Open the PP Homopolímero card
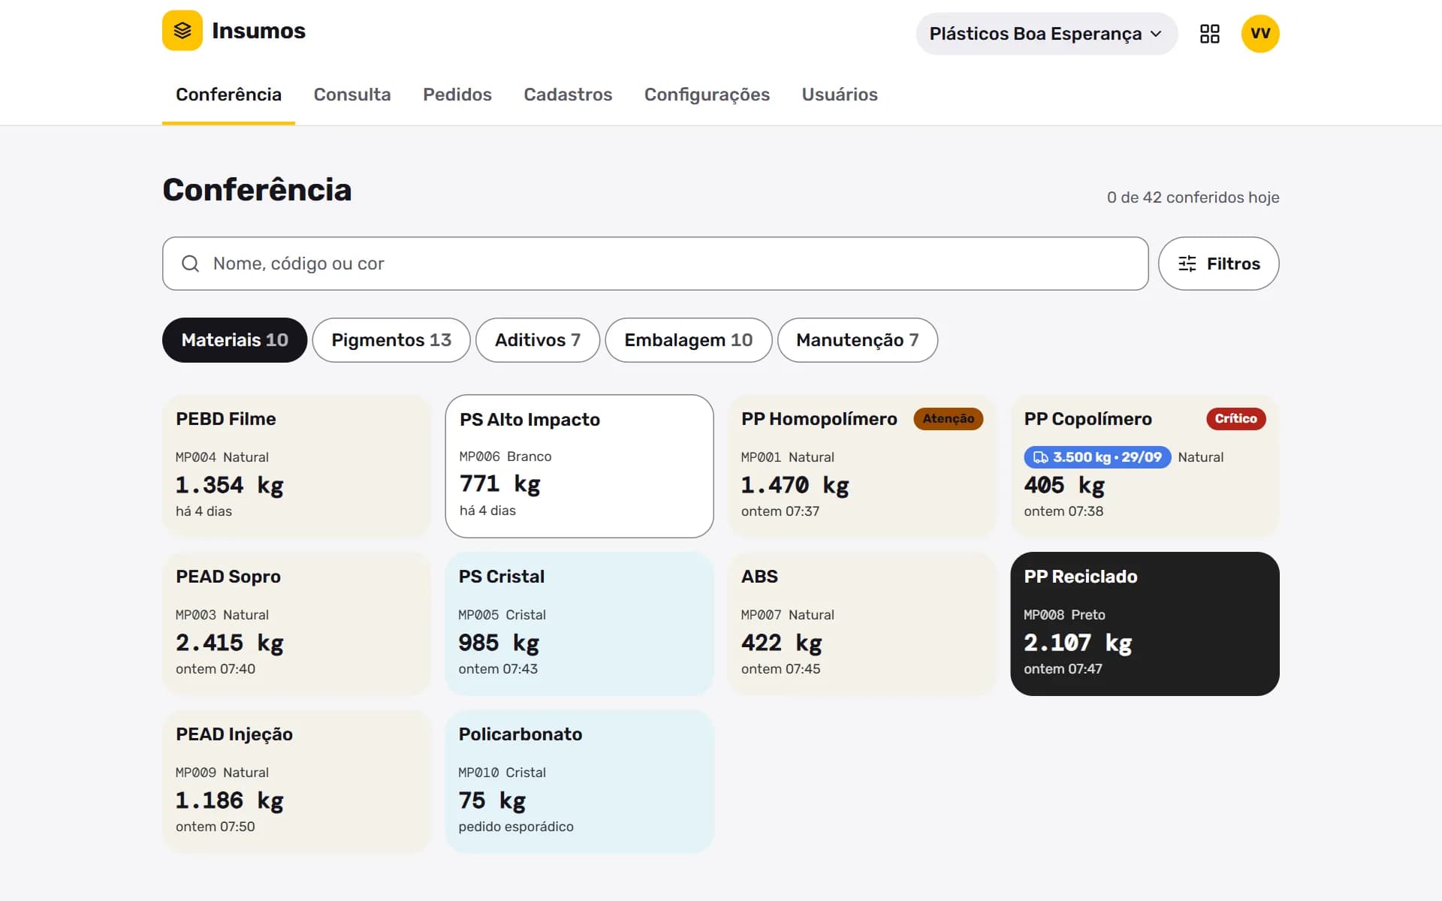 coord(862,466)
